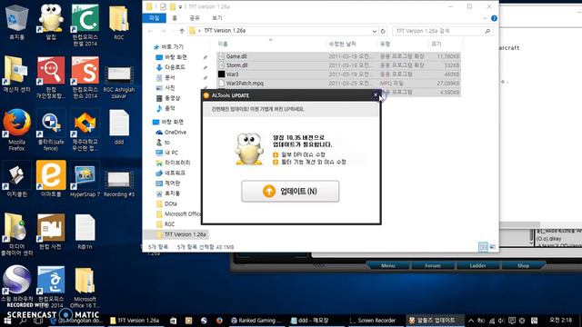Refresh the Explorer folder view
This screenshot has width=582, height=327.
[x=383, y=31]
